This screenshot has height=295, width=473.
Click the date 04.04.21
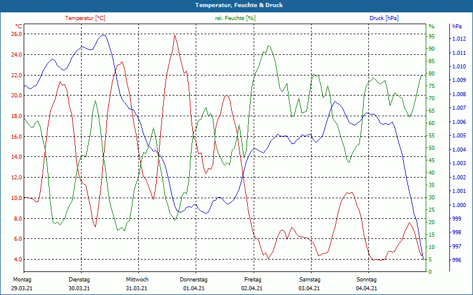click(367, 289)
